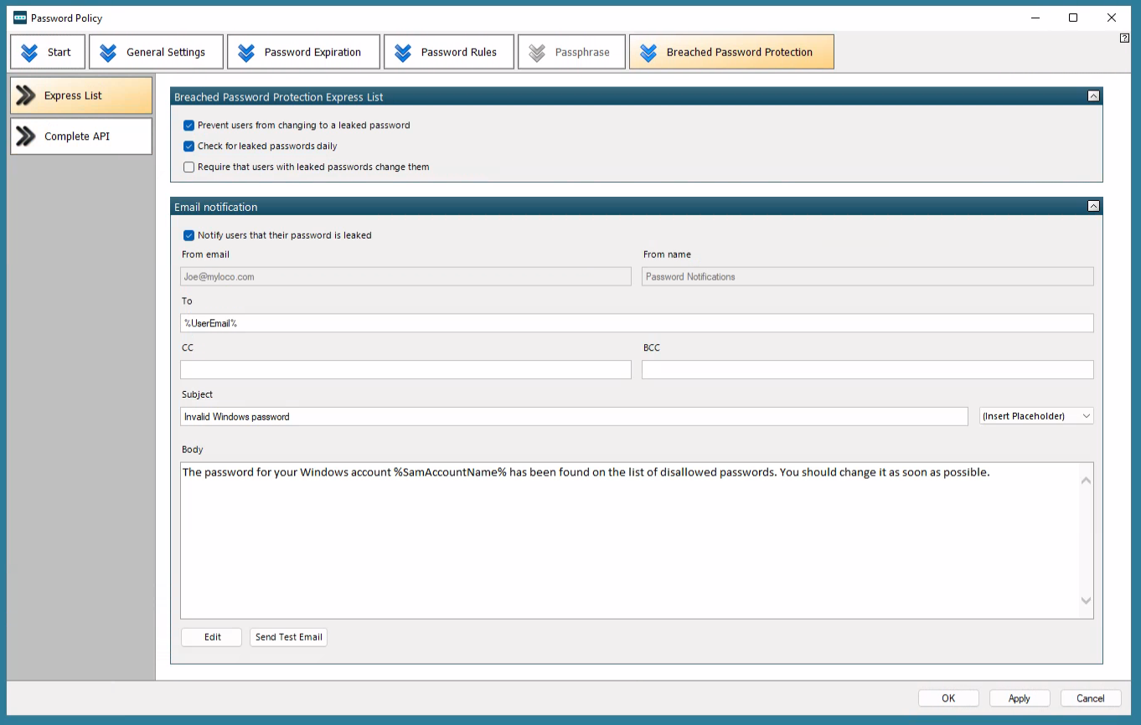Switch to General Settings tab
The height and width of the screenshot is (725, 1141).
(157, 52)
